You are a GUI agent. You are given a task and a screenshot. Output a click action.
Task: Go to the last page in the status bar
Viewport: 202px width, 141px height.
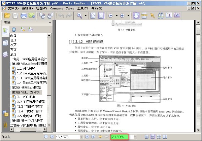[93, 137]
